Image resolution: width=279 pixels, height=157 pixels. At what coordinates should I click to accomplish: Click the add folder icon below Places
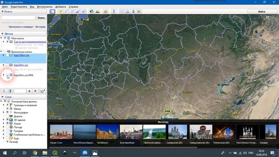coord(42,91)
